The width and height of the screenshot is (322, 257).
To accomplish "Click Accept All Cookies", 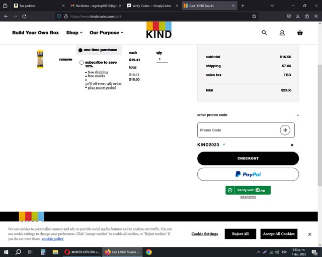I will pyautogui.click(x=279, y=234).
